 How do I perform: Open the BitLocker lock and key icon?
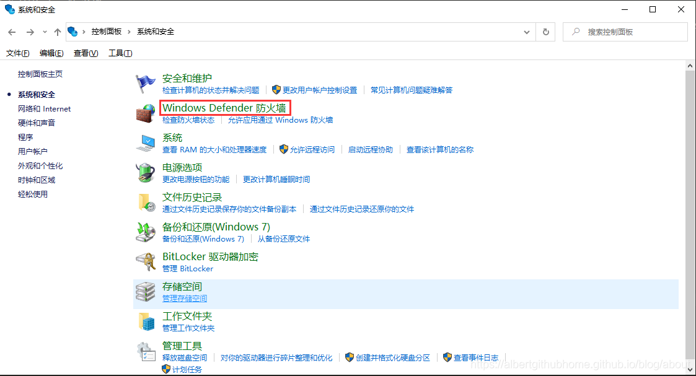145,262
